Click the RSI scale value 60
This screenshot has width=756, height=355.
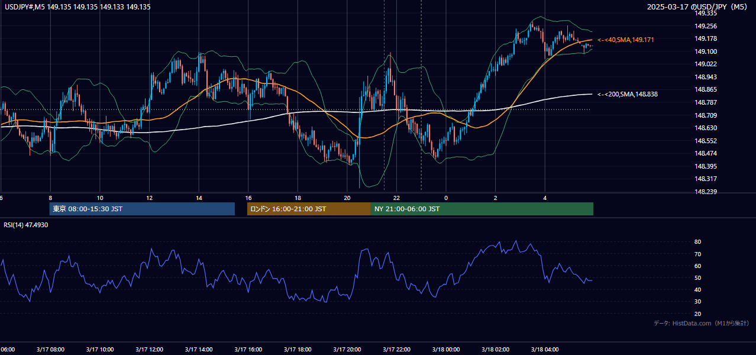(697, 266)
